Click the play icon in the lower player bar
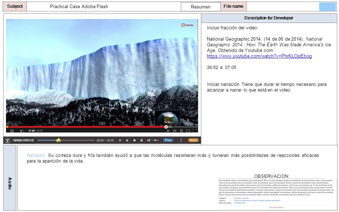339x212 pixels. 120,140
